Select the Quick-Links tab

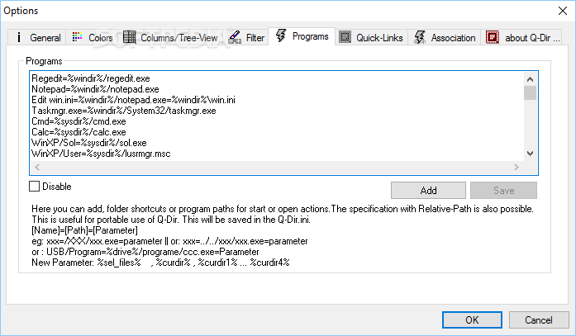[x=371, y=37]
